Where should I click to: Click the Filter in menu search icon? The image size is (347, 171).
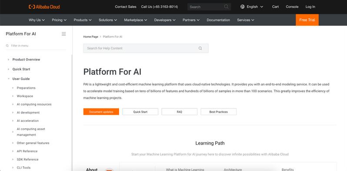click(7, 46)
